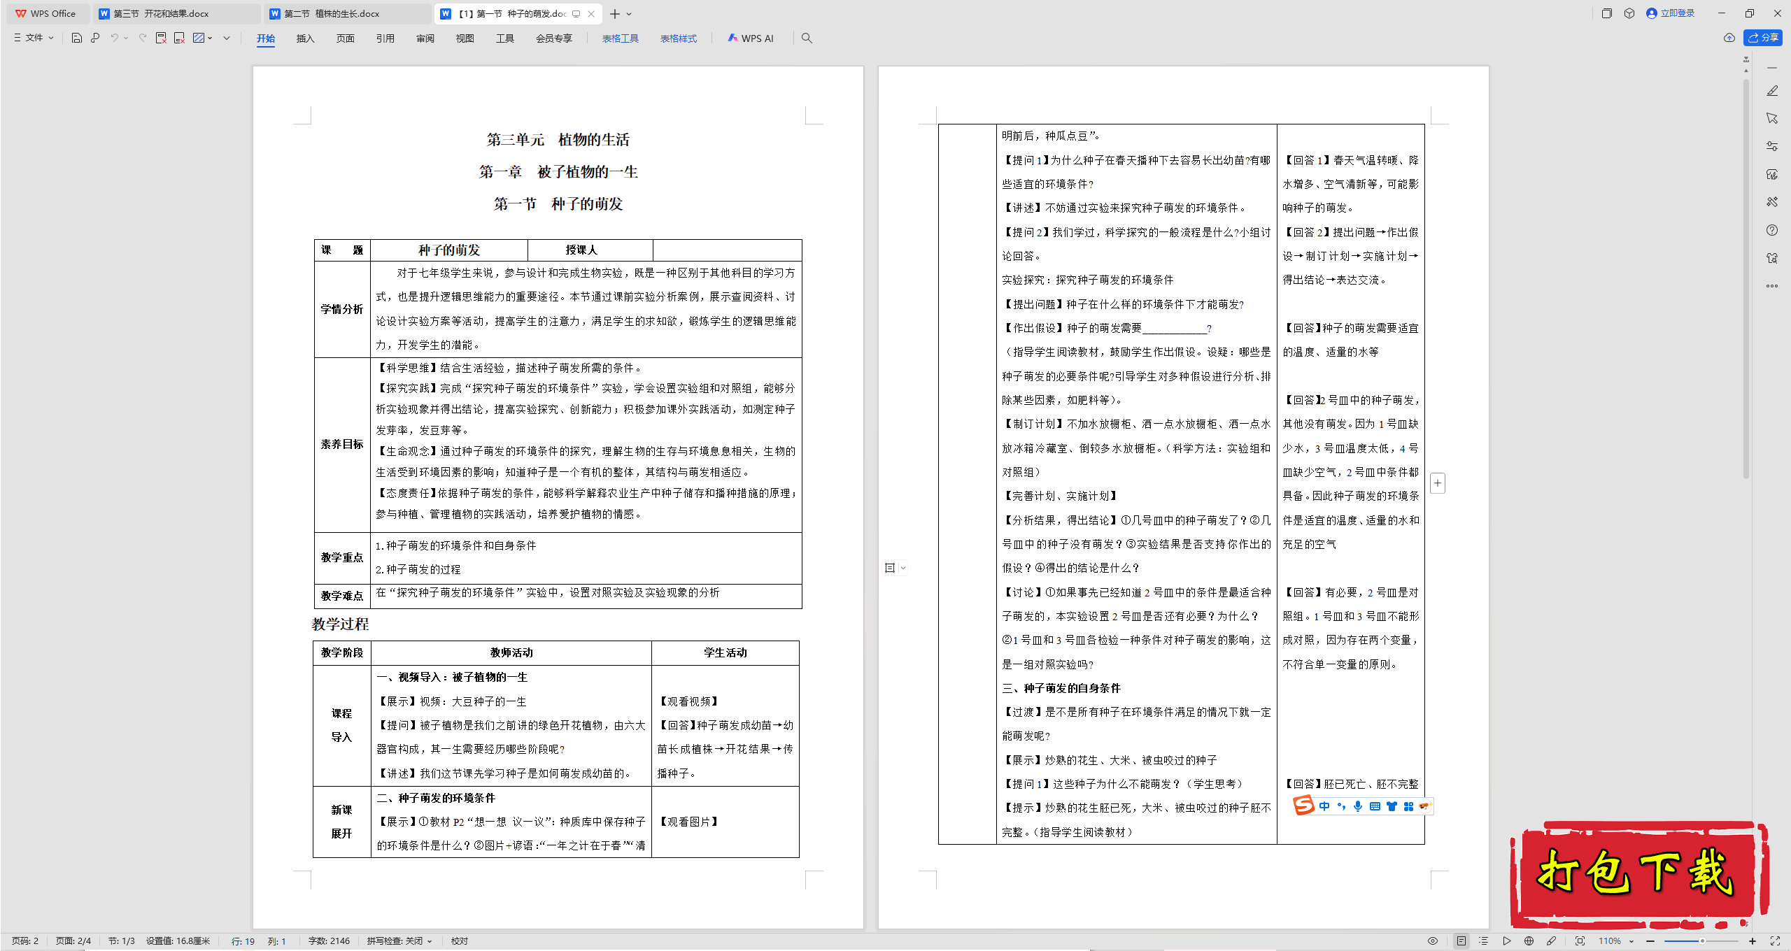Click the zoom out minus button
Screen dimensions: 1791x951
1650,941
